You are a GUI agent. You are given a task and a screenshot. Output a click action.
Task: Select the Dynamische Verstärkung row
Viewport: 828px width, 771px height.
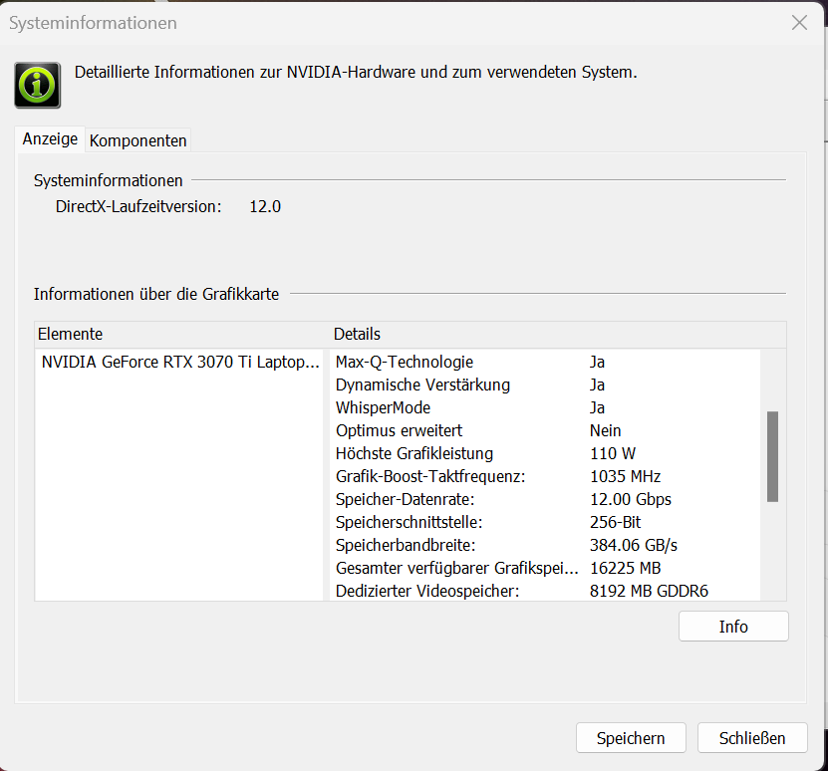545,385
